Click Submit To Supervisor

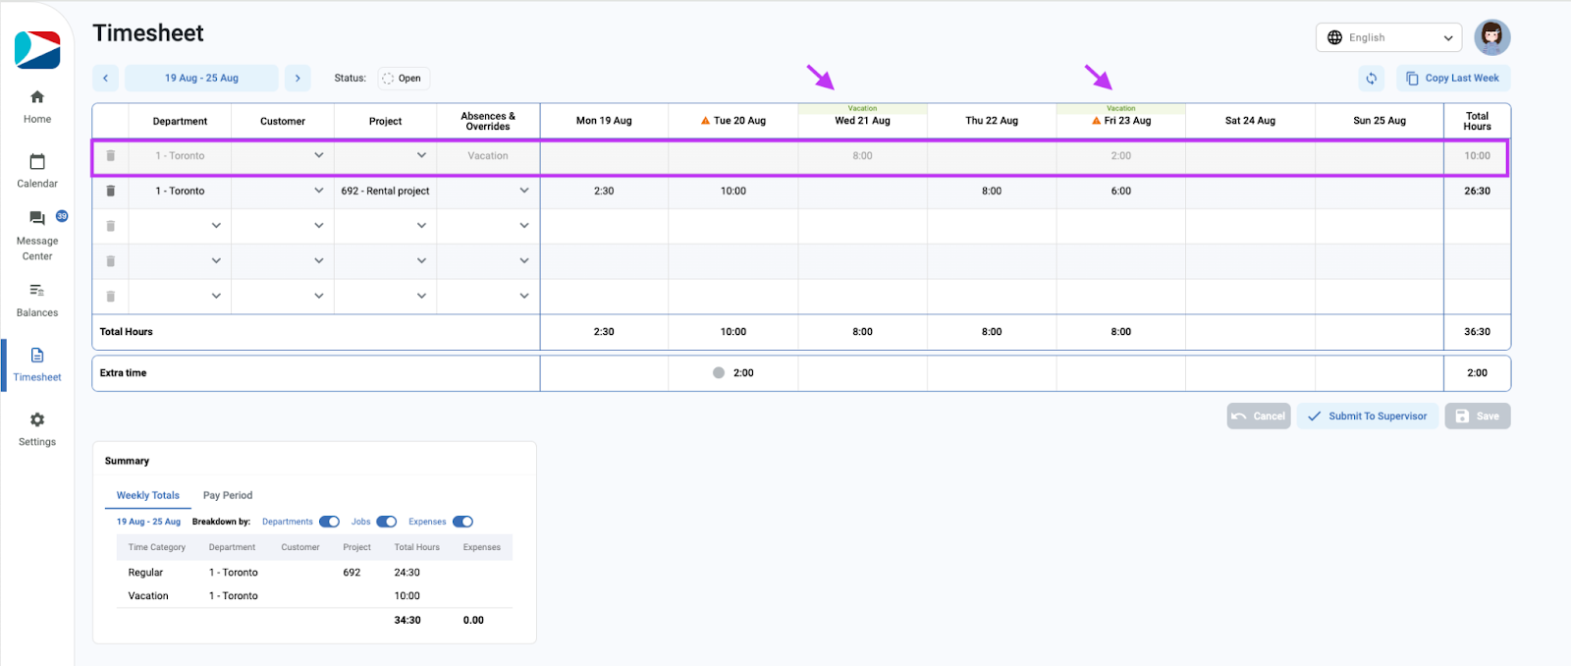(1368, 416)
